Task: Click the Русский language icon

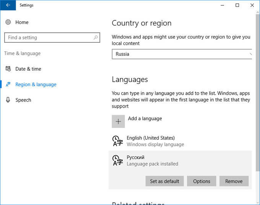Action: tap(117, 160)
